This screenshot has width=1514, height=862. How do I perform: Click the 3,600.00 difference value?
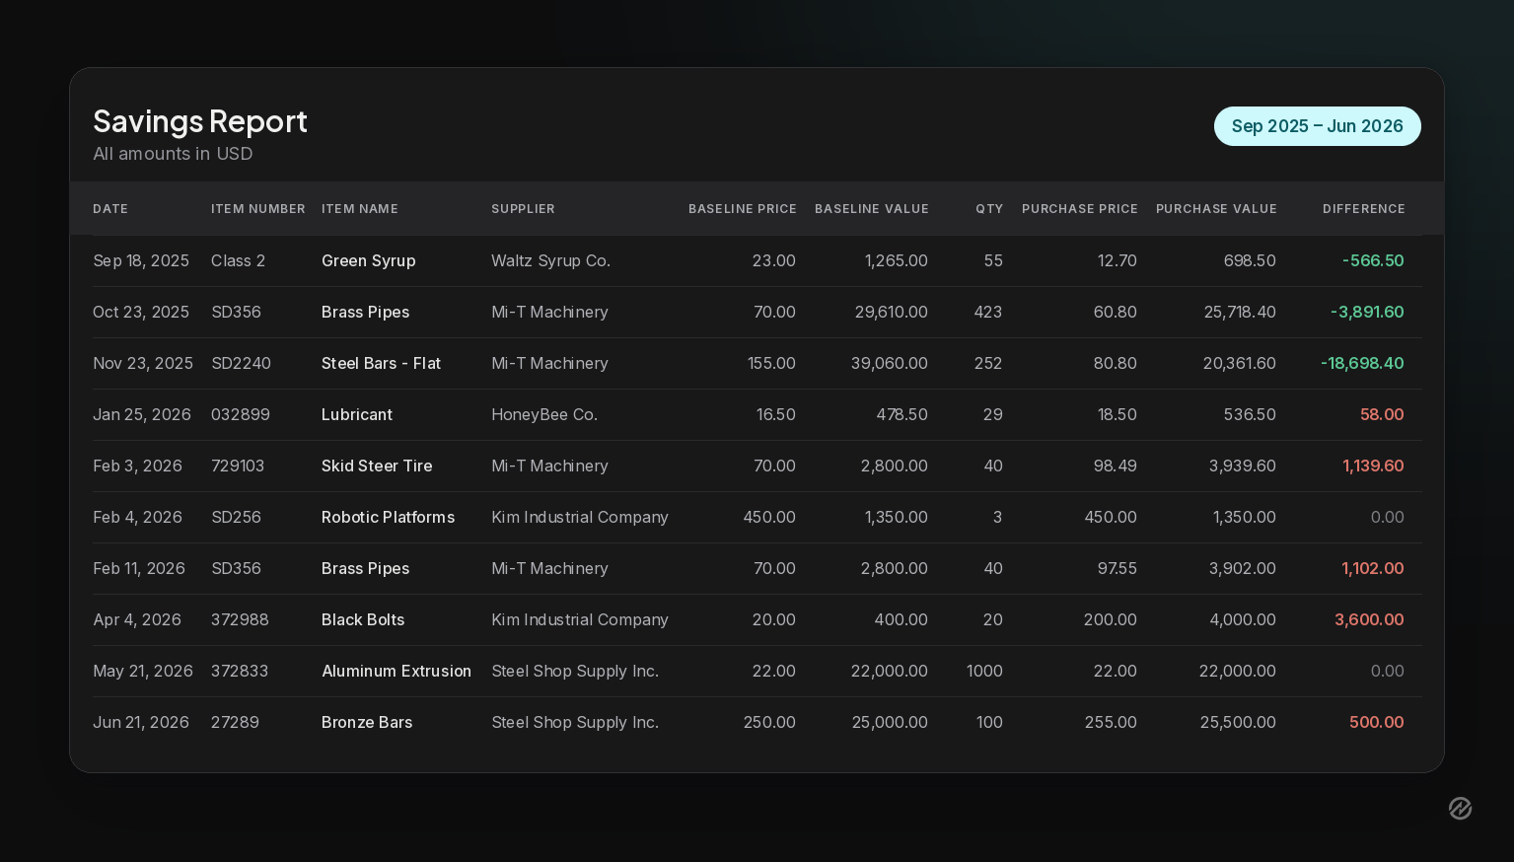click(x=1369, y=619)
